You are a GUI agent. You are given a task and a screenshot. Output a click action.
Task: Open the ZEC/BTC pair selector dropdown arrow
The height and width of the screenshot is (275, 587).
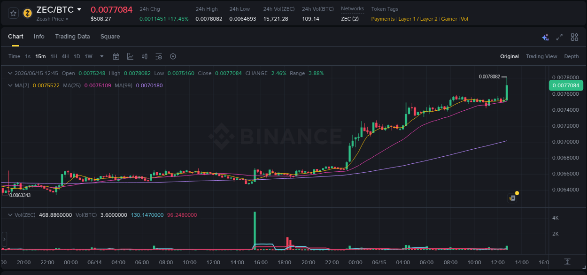(x=79, y=9)
